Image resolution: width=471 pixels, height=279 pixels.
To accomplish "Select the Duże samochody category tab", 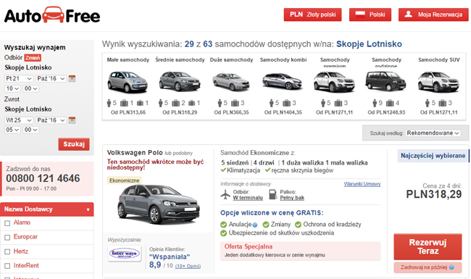I will 231,59.
